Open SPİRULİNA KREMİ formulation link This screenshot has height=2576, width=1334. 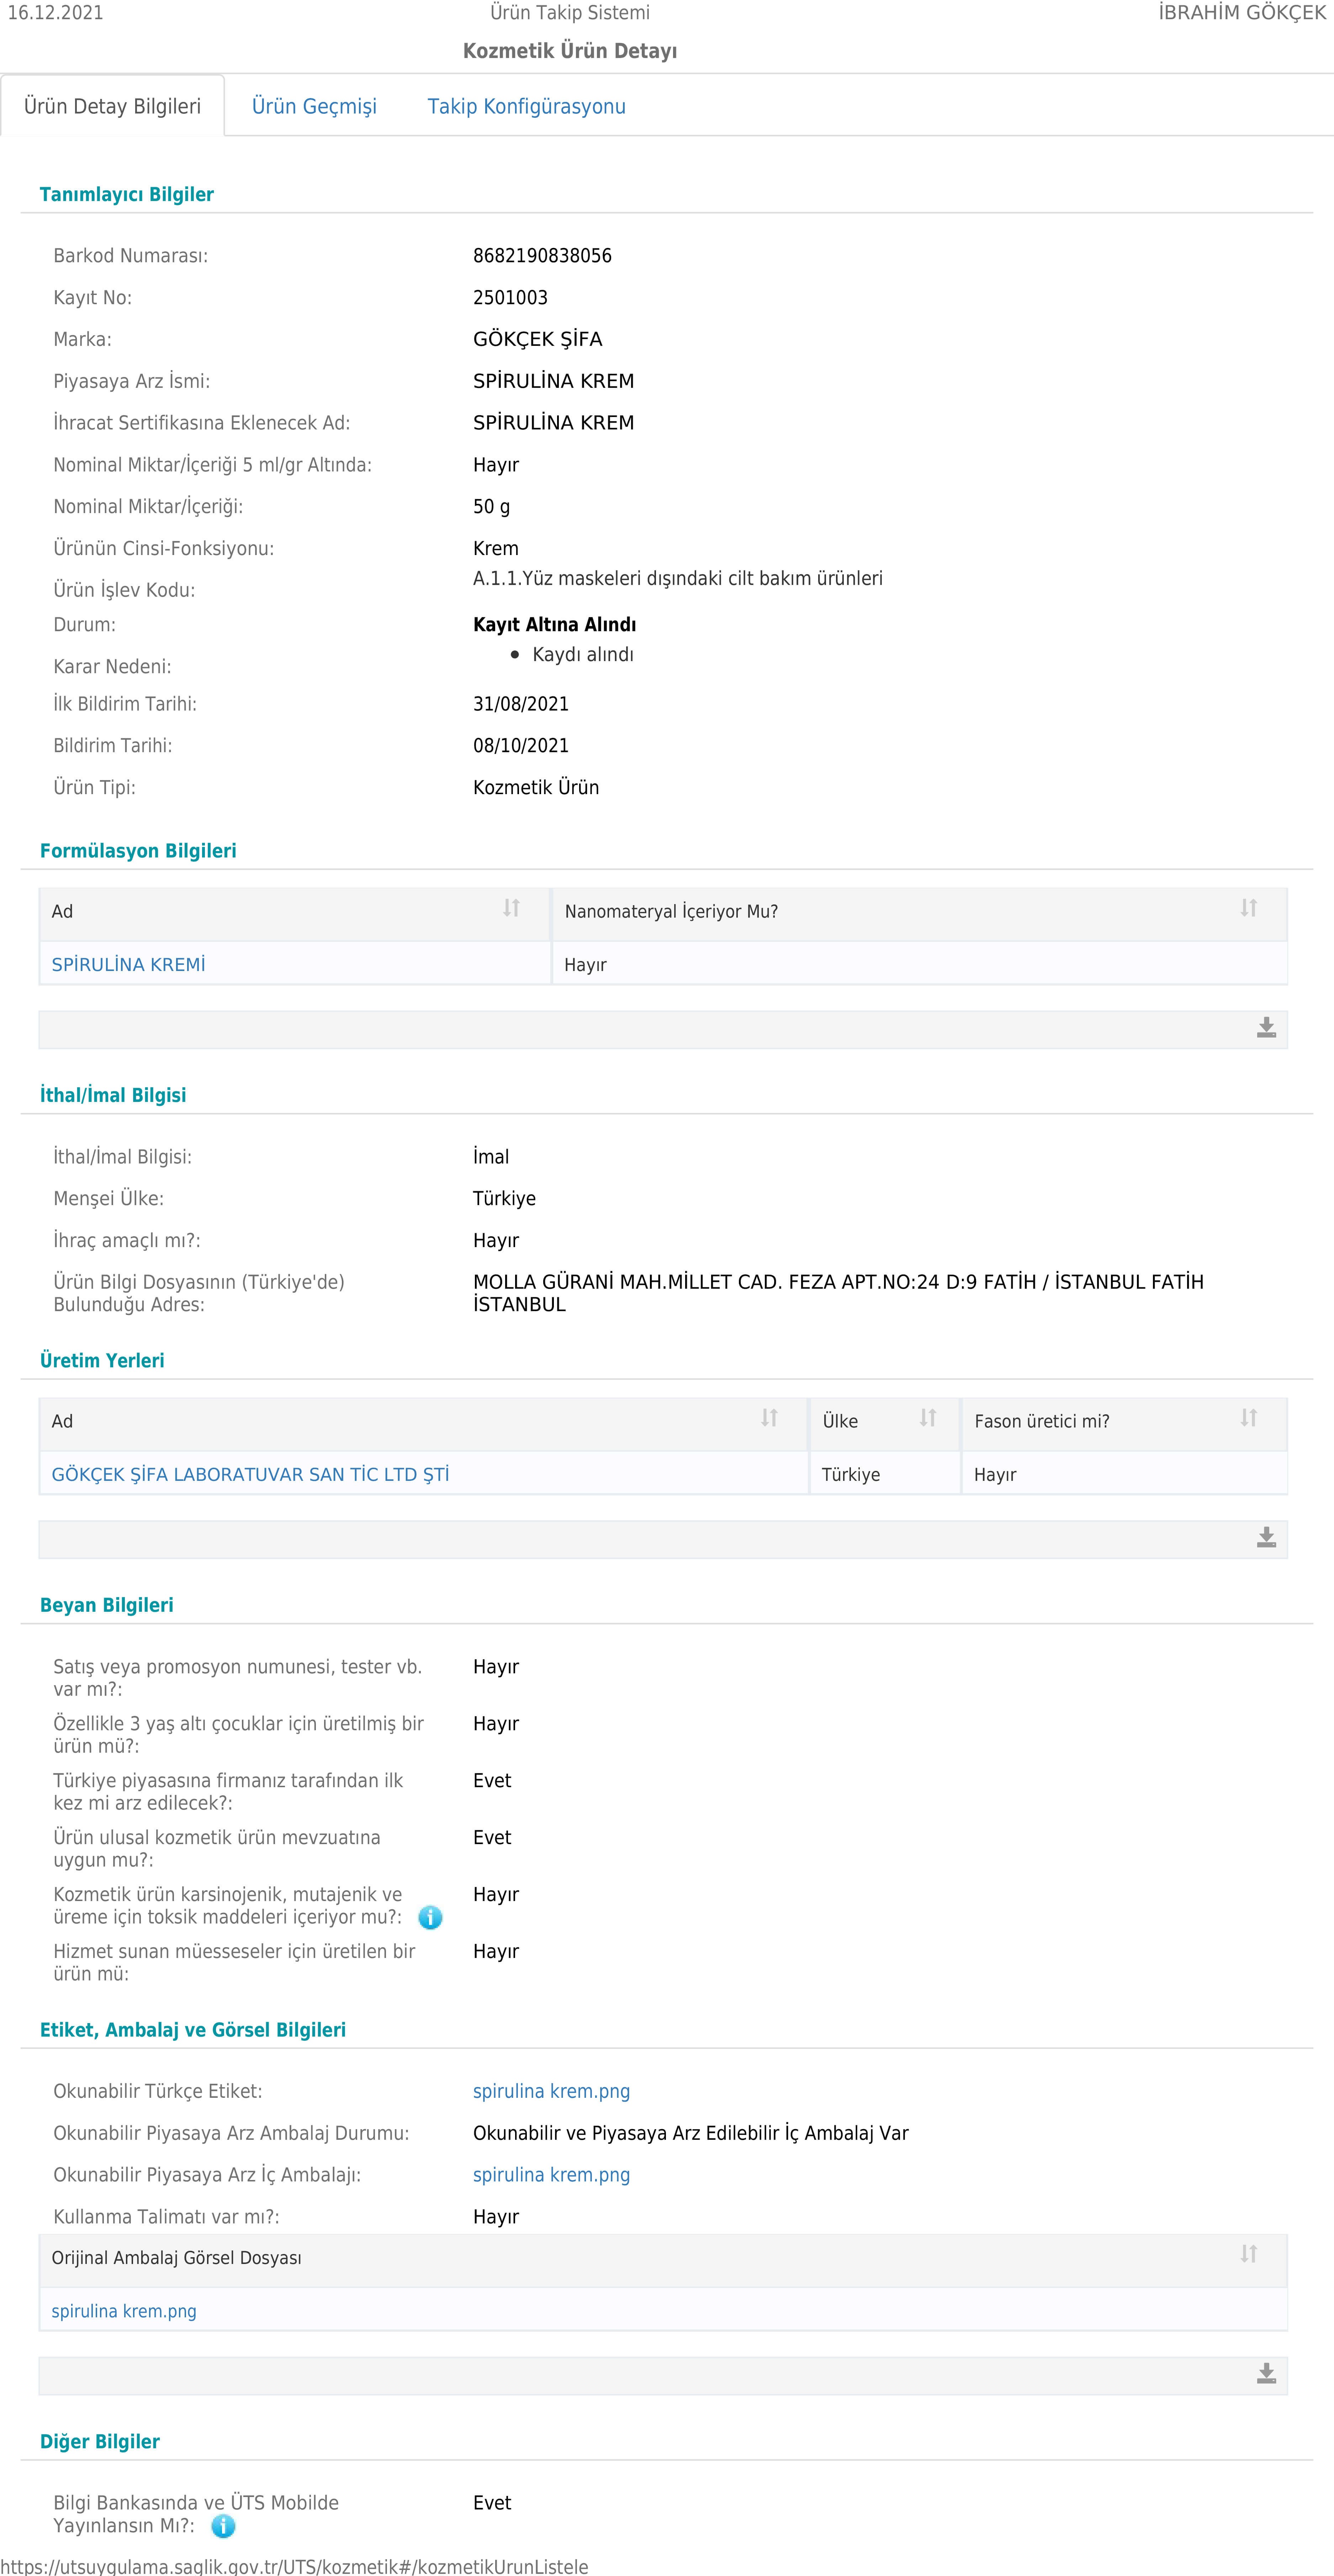point(128,965)
